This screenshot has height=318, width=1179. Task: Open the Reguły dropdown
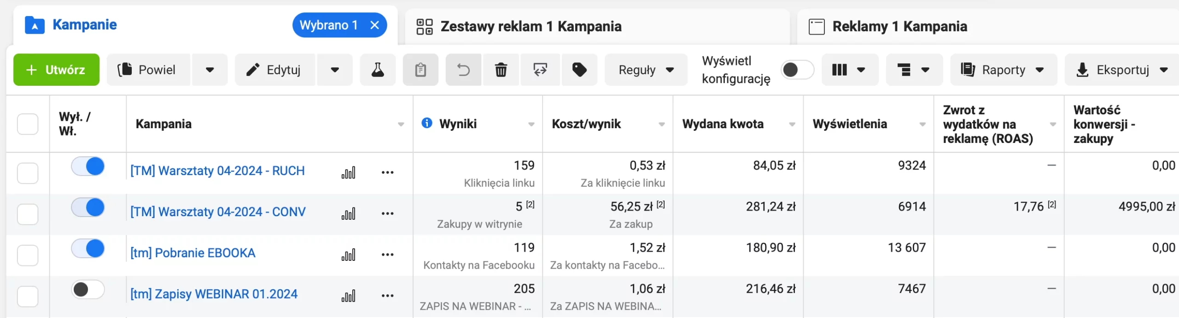pos(645,70)
